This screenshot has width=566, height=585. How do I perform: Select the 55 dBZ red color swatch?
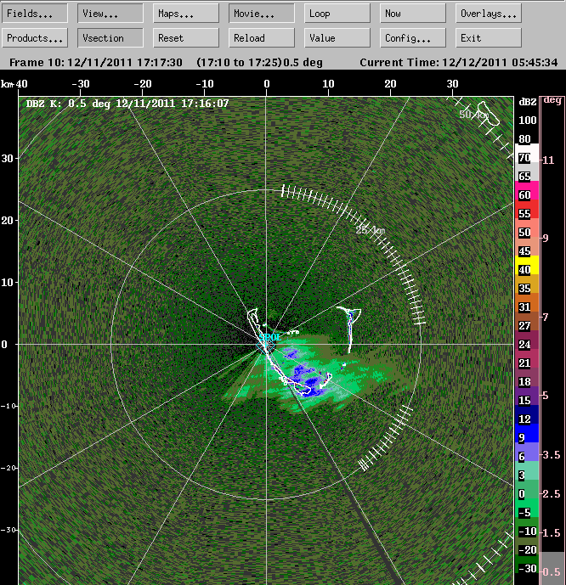click(527, 210)
